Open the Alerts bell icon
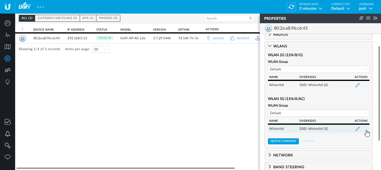This screenshot has width=381, height=170. 8,134
